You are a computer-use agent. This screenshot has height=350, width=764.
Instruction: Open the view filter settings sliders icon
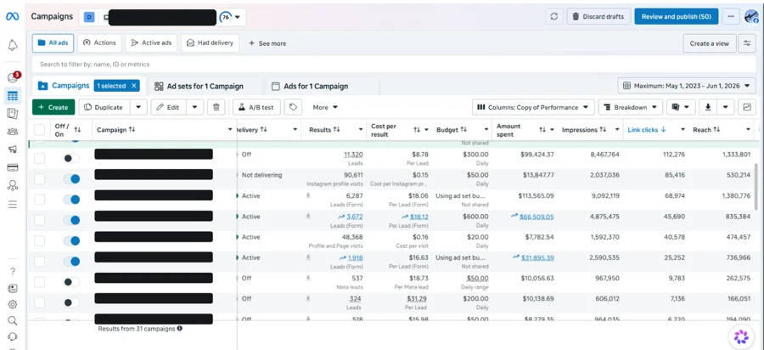[747, 43]
